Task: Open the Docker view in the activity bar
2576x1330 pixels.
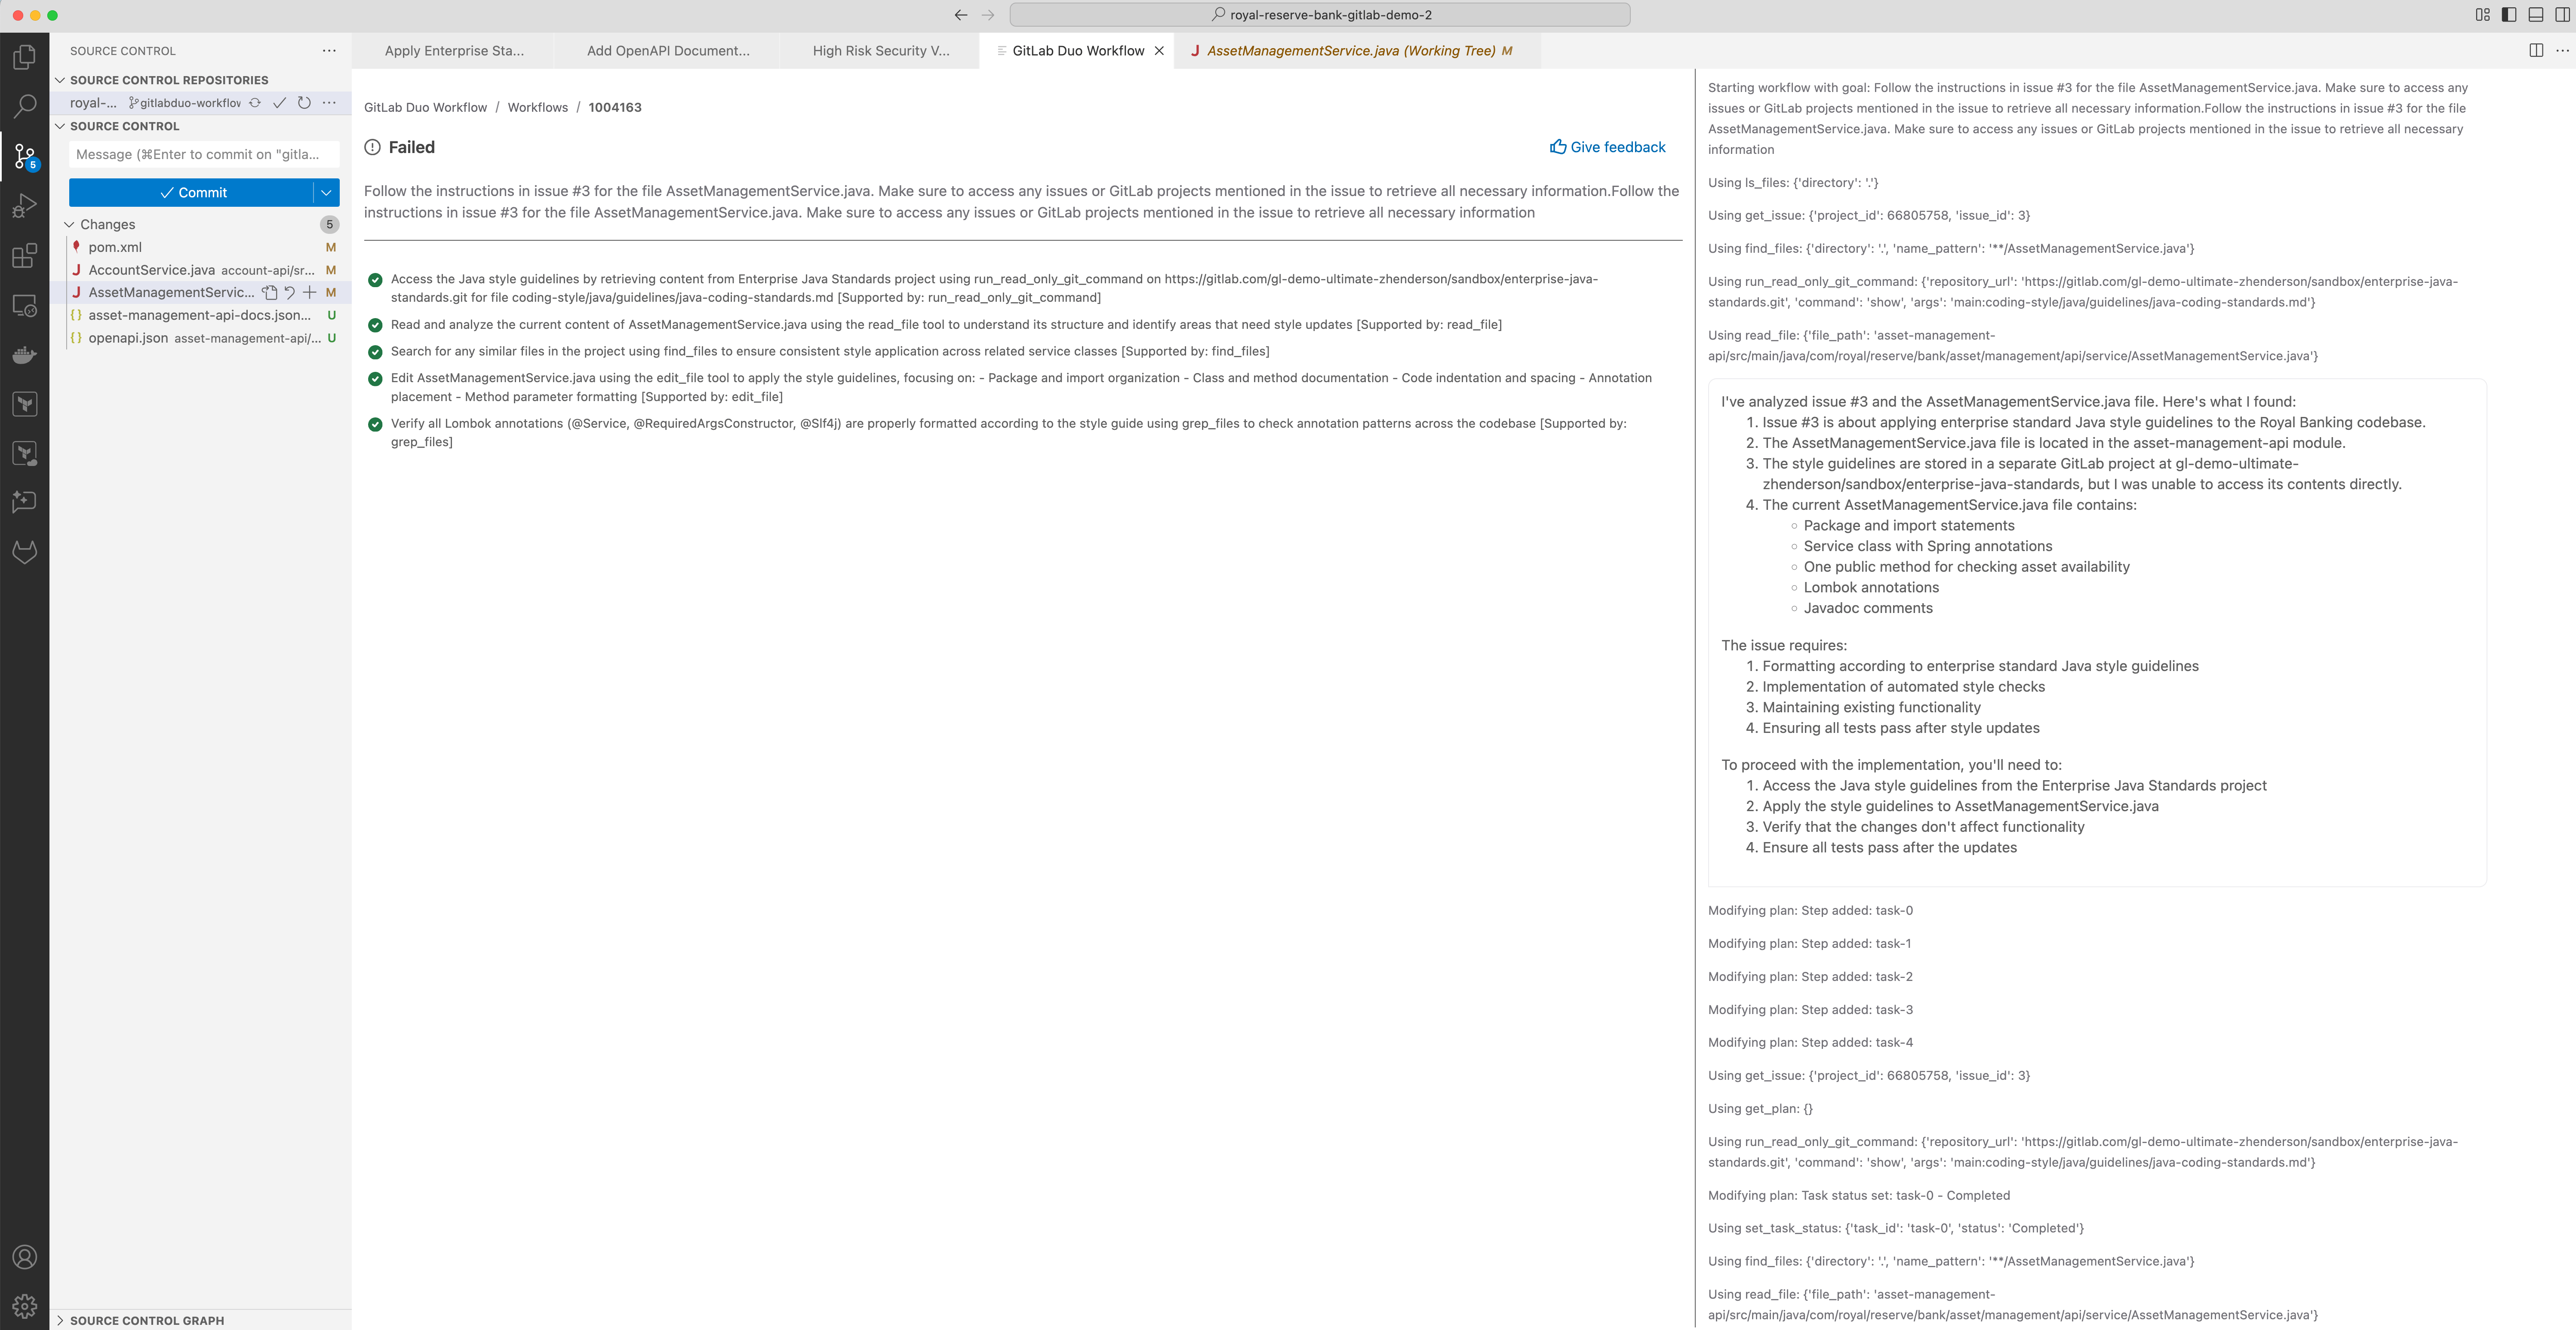Action: coord(24,355)
